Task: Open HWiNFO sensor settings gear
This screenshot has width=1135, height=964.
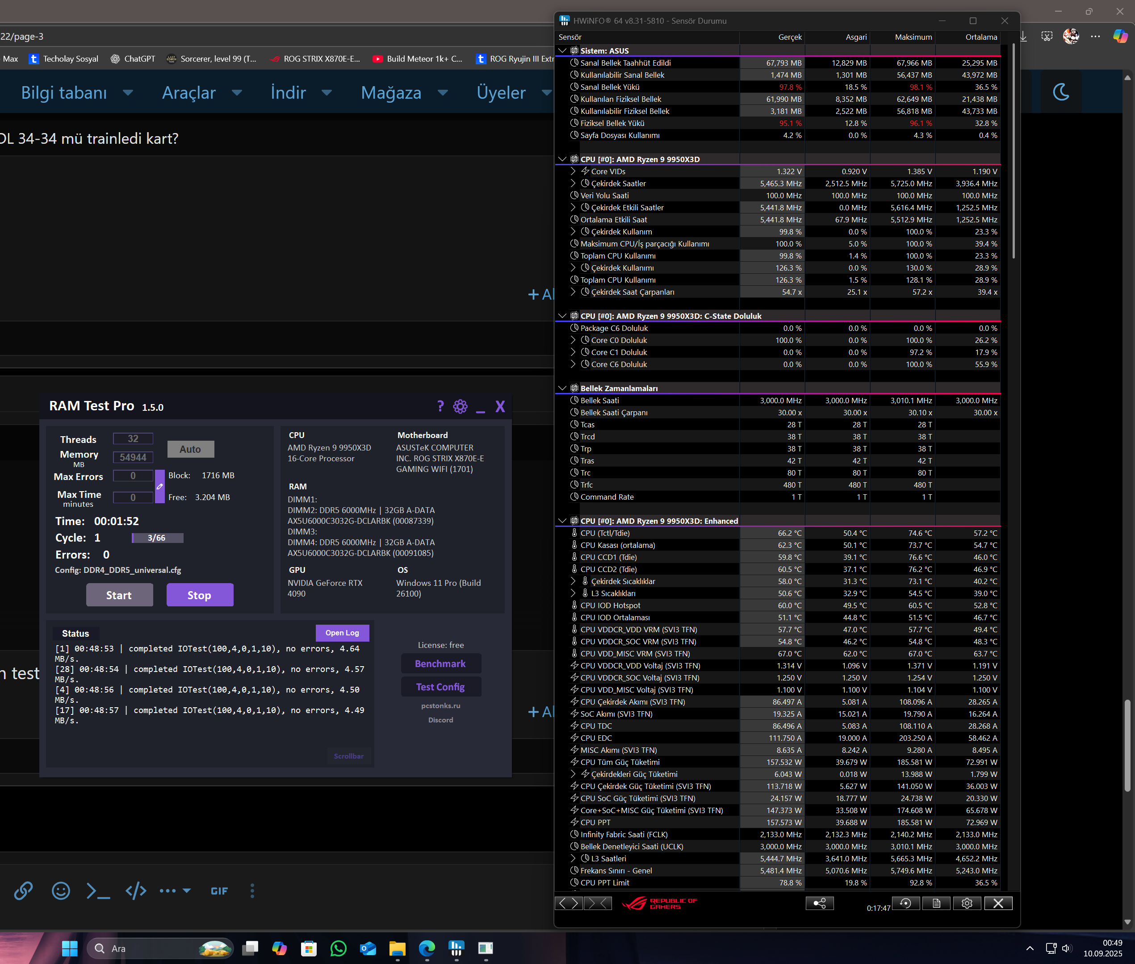Action: pos(967,903)
